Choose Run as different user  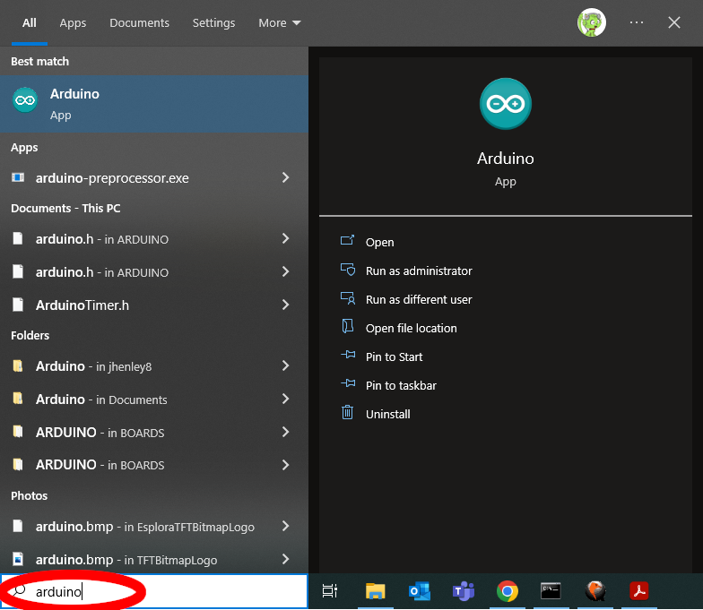pyautogui.click(x=419, y=299)
